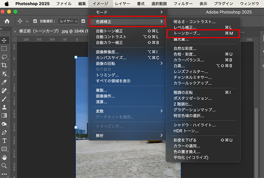
Task: Choose 階調の反転 from the submenu
Action: coord(203,92)
